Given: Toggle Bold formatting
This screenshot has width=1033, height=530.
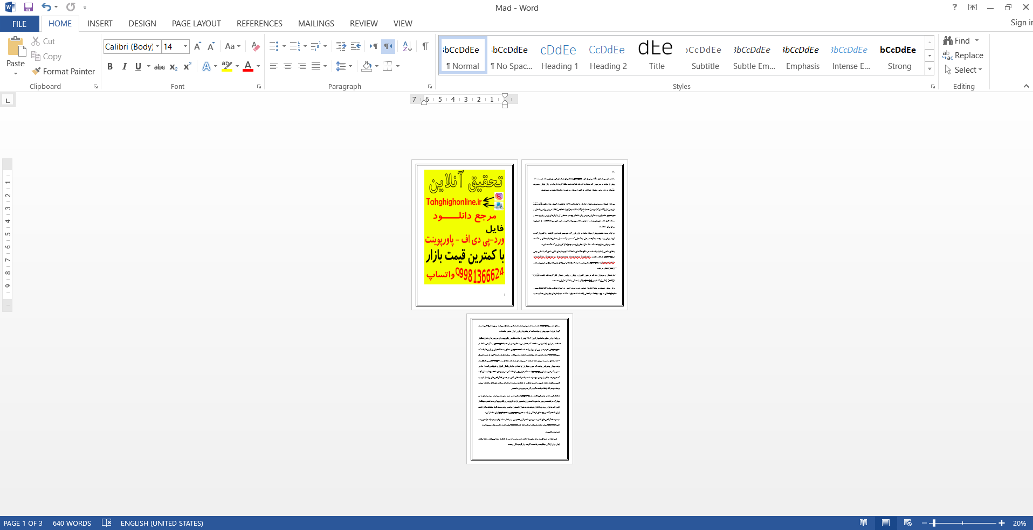Looking at the screenshot, I should coord(110,66).
